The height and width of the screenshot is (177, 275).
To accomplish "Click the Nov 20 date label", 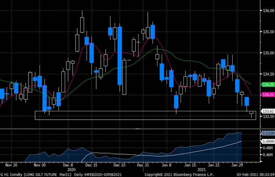I will tap(11, 165).
